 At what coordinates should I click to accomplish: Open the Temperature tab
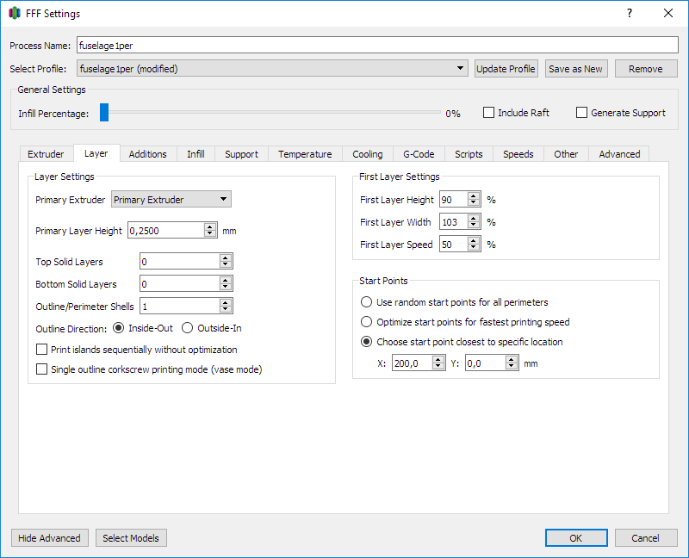(304, 154)
